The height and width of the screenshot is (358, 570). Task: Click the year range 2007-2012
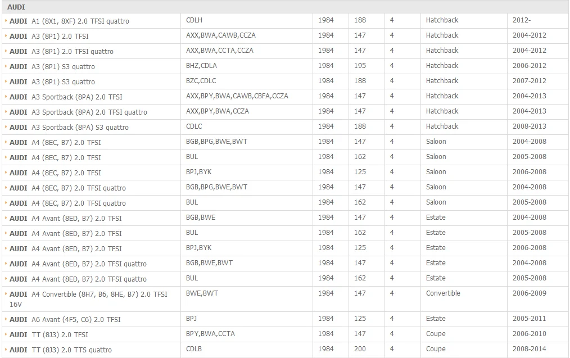[530, 81]
